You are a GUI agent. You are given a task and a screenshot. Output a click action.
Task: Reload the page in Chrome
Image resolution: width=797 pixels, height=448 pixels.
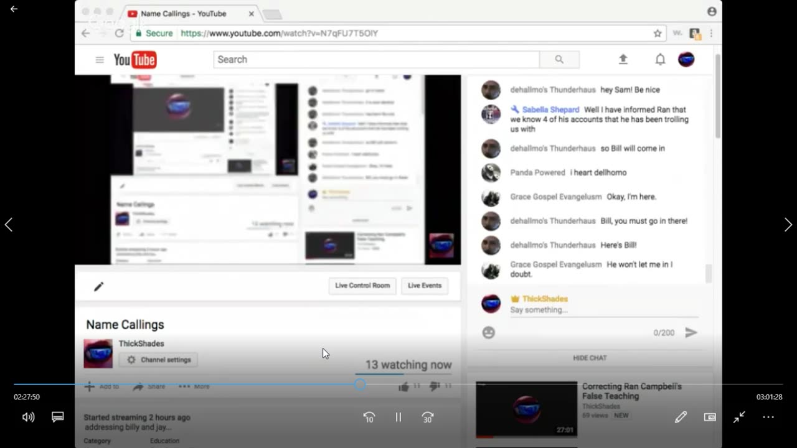coord(119,33)
